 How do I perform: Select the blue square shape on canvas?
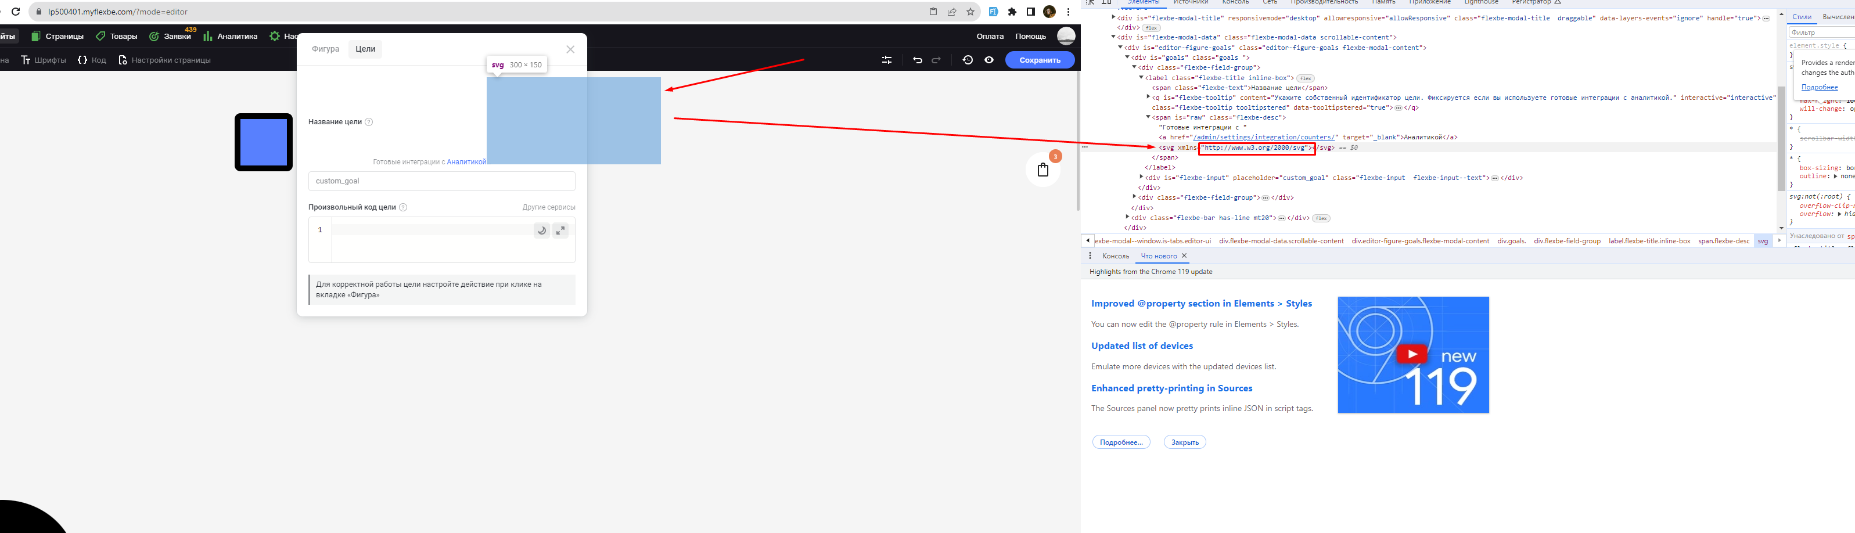[264, 143]
